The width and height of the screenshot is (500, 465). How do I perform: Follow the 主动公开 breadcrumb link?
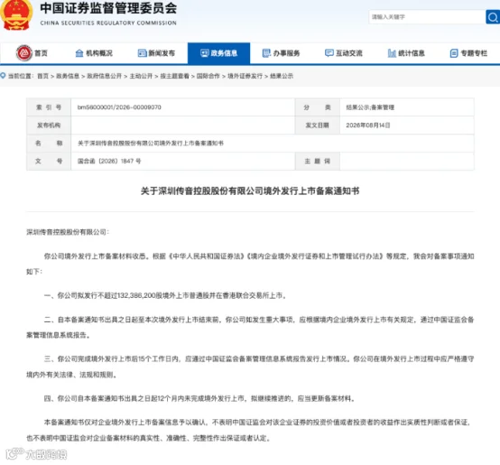tap(141, 76)
